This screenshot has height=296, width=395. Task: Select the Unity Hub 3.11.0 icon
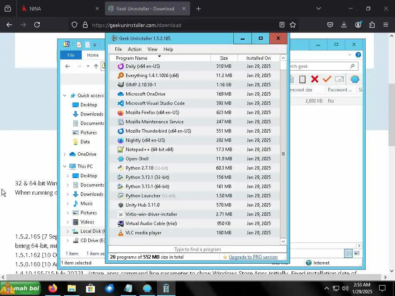(121, 205)
